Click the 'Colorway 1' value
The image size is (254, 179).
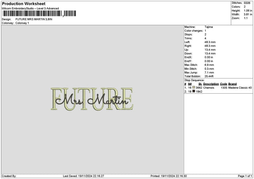tap(22, 23)
